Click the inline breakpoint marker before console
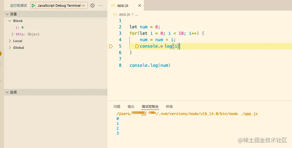This screenshot has width=292, height=148. click(x=137, y=46)
